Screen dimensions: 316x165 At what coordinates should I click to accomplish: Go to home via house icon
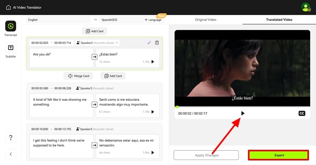(x=8, y=7)
